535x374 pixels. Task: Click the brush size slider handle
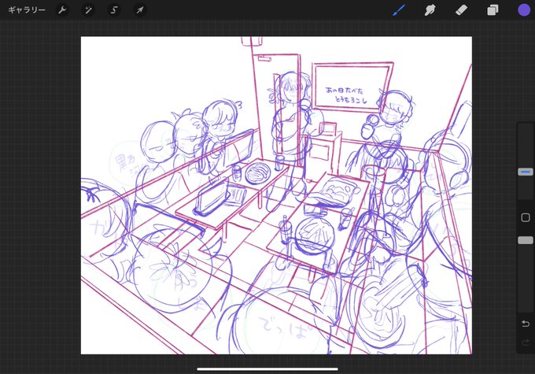pyautogui.click(x=526, y=172)
